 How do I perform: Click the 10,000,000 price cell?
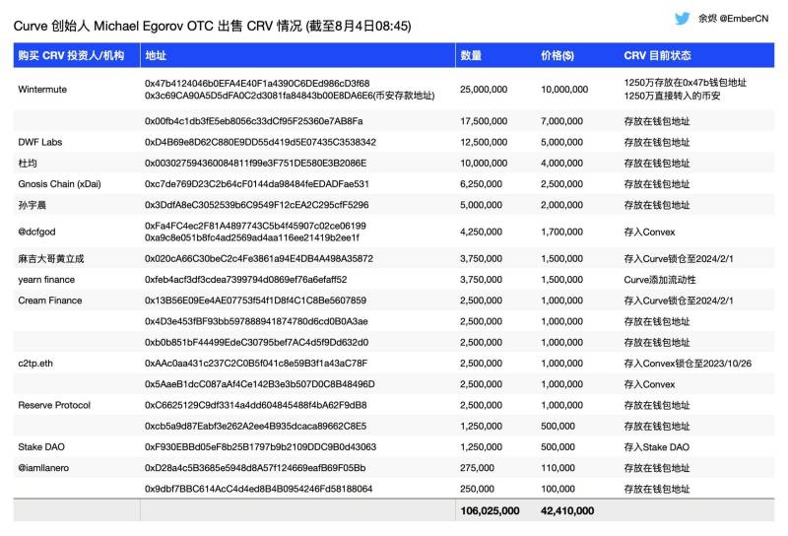564,90
